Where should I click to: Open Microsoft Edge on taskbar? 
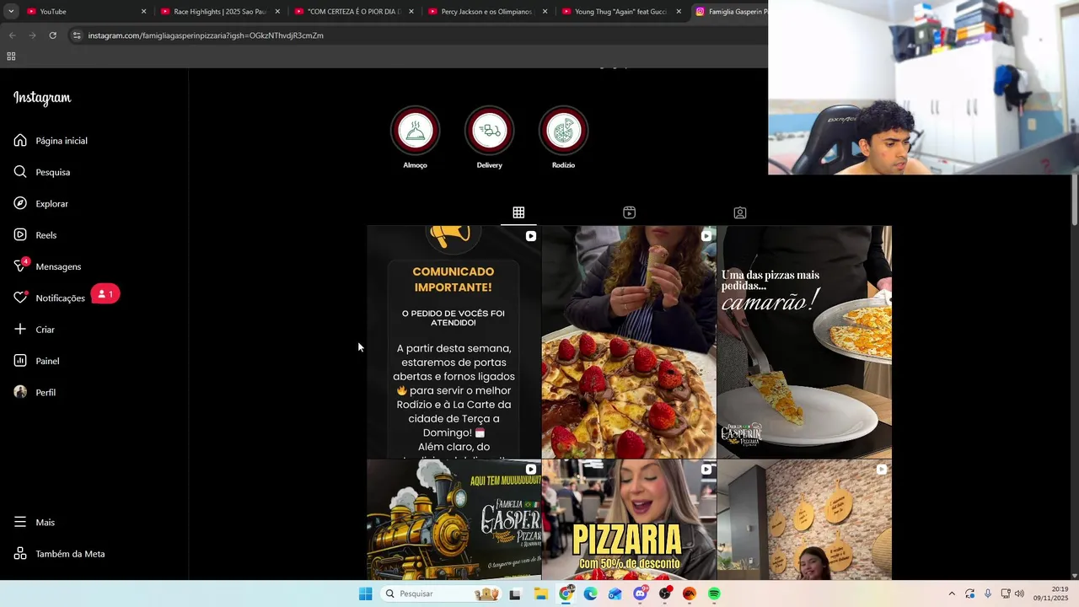pos(590,594)
